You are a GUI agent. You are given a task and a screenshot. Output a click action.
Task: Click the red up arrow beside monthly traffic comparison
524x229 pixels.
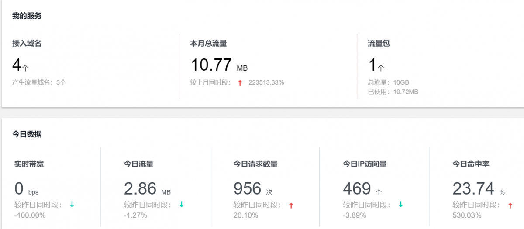[x=240, y=83]
